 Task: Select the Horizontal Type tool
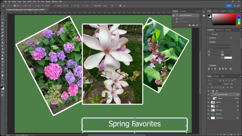pyautogui.click(x=2, y=65)
